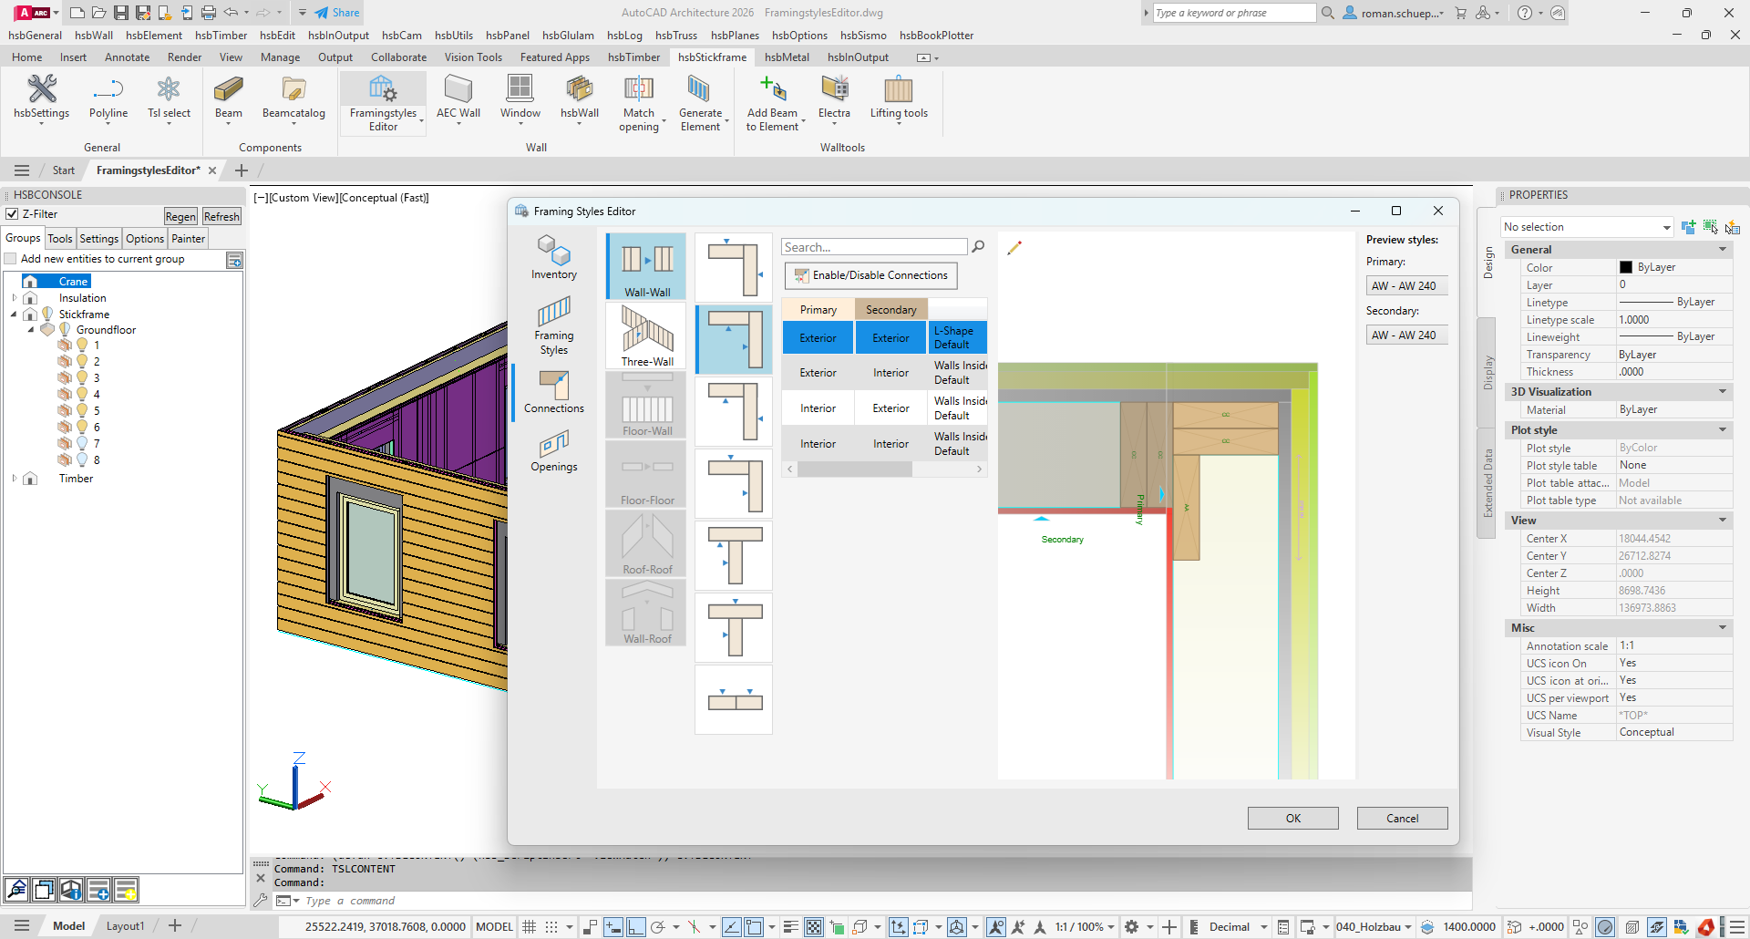Toggle the drawing grid display in status bar
Image resolution: width=1750 pixels, height=939 pixels.
(x=529, y=926)
